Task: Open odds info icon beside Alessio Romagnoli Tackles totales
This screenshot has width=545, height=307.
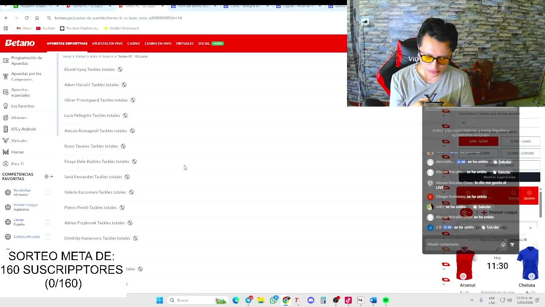Action: pyautogui.click(x=132, y=130)
